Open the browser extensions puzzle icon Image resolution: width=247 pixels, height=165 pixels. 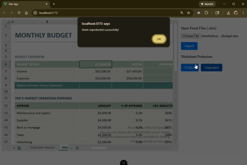coord(207,13)
